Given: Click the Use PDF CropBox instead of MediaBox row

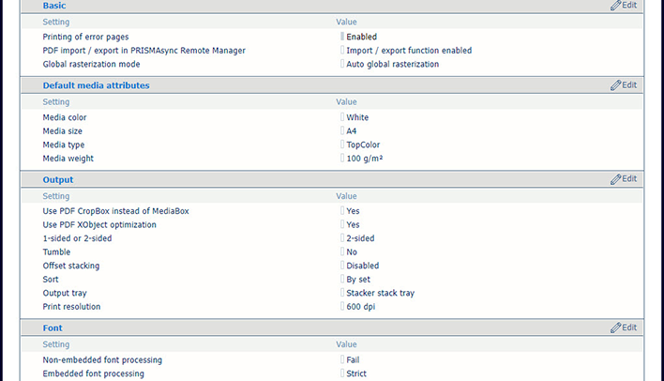Looking at the screenshot, I should click(332, 211).
